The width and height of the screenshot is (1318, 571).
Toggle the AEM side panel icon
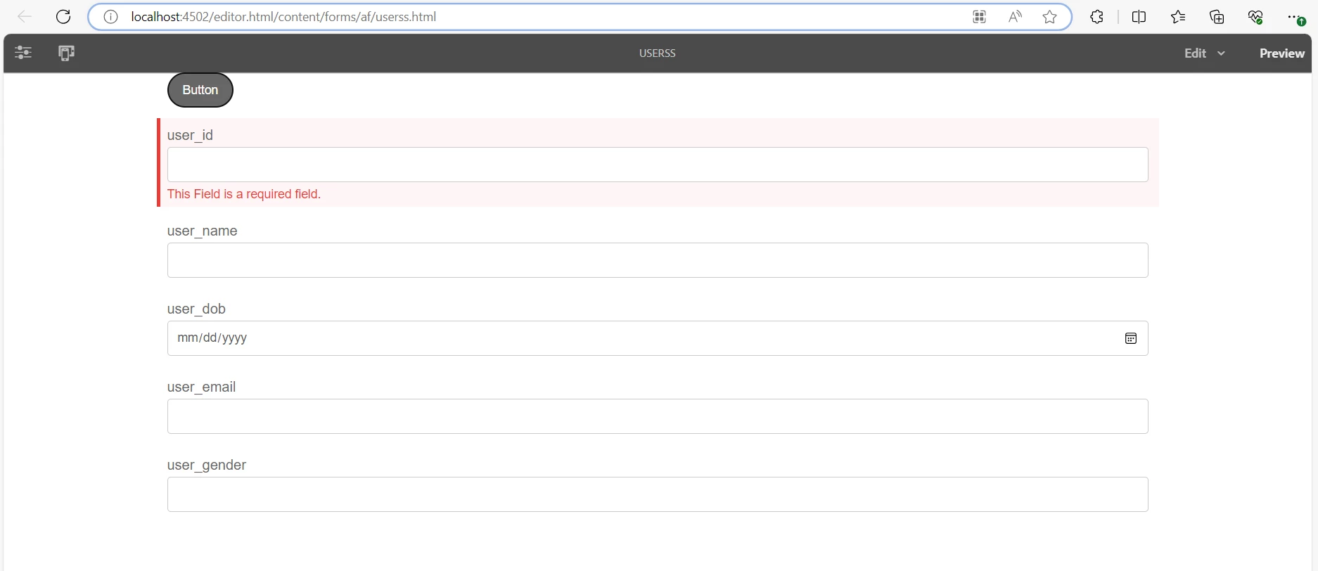tap(23, 53)
